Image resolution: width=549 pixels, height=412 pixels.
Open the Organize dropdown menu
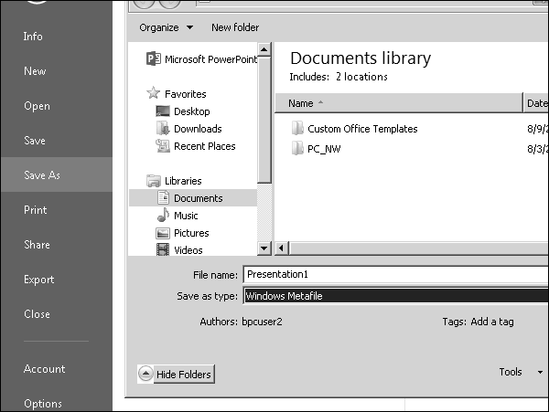pyautogui.click(x=166, y=27)
